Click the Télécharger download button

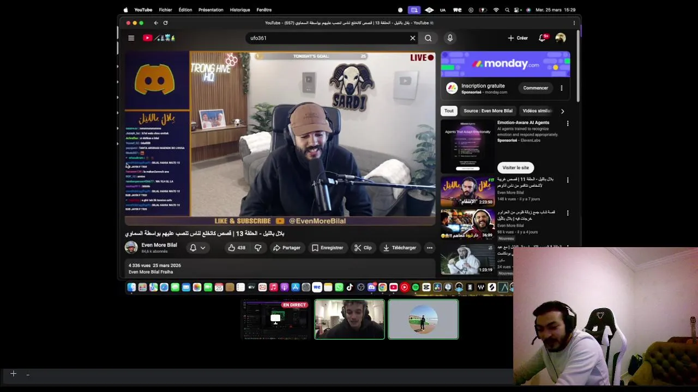point(399,248)
